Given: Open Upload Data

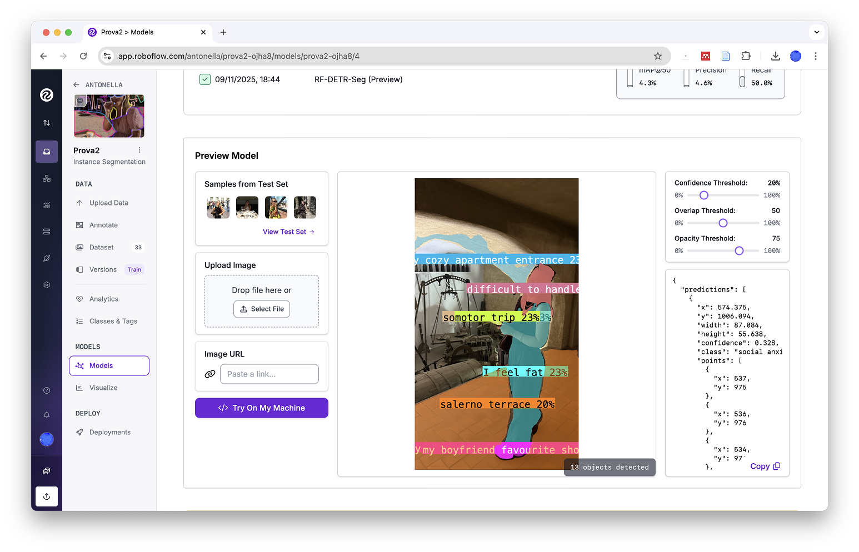Looking at the screenshot, I should point(109,203).
